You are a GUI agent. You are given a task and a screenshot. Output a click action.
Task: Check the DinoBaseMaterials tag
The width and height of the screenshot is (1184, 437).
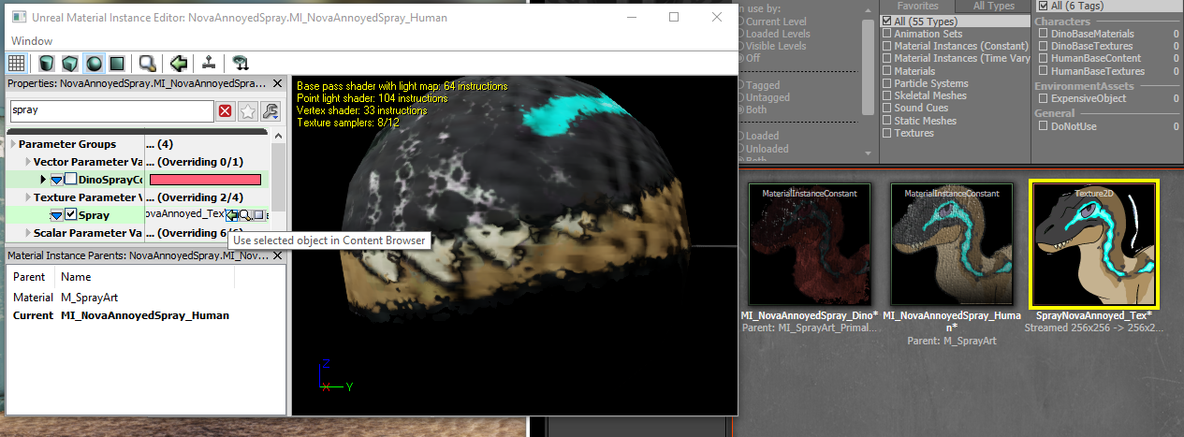click(x=1043, y=34)
